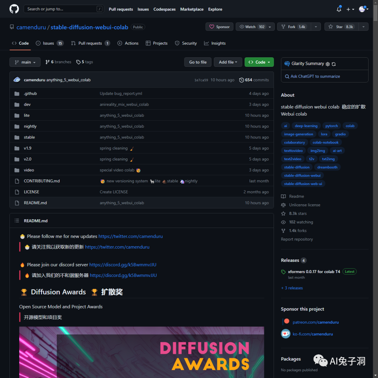Open the Add file dropdown
The height and width of the screenshot is (378, 378).
pos(228,62)
